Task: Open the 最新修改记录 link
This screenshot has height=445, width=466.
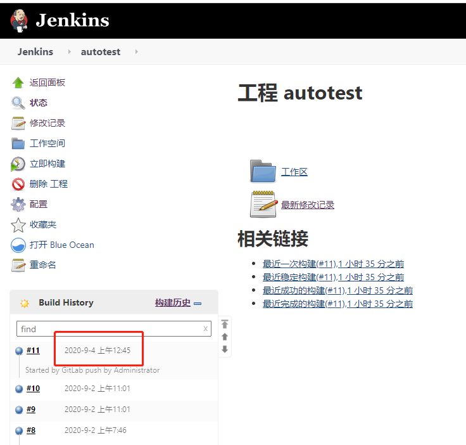Action: pos(308,205)
